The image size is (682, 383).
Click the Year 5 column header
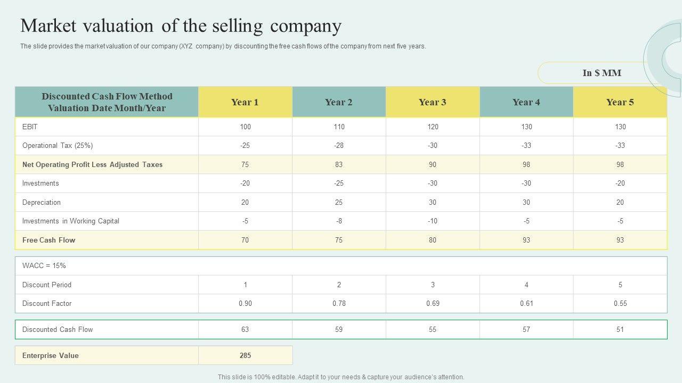pos(620,102)
